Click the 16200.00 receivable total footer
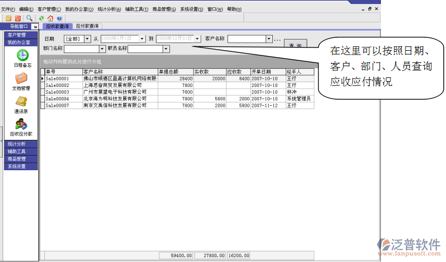 pyautogui.click(x=238, y=256)
